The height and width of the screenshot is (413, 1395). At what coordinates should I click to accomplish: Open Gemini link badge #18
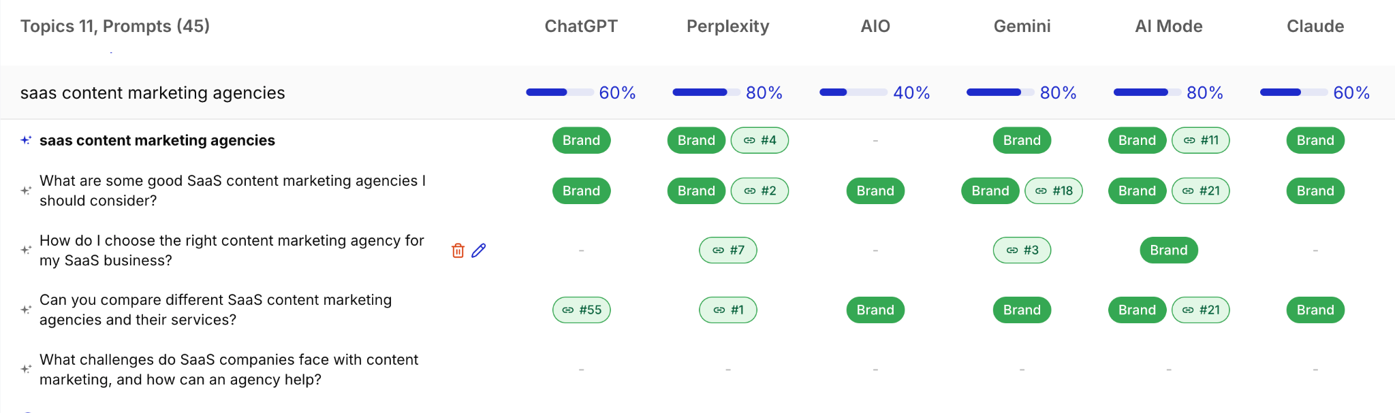coord(1054,191)
